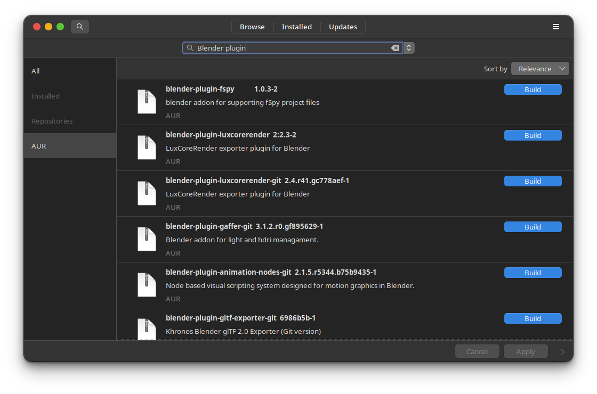Maximize the window with the green button

pyautogui.click(x=60, y=27)
